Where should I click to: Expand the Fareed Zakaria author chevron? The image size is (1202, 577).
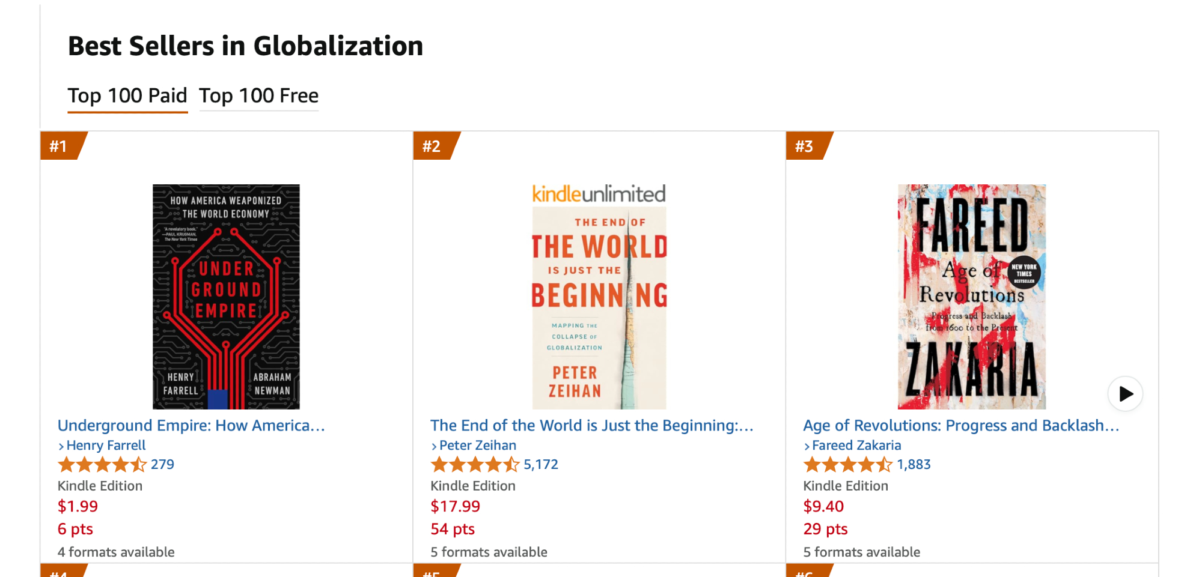(x=807, y=446)
